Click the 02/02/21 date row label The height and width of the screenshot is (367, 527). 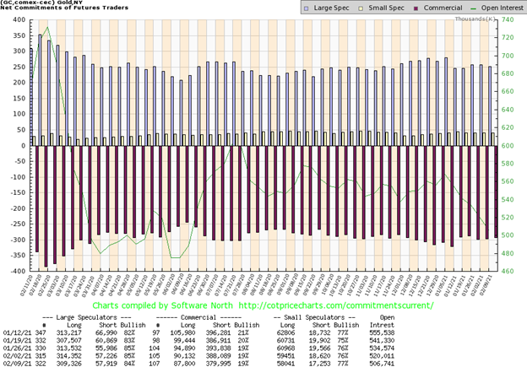point(17,356)
